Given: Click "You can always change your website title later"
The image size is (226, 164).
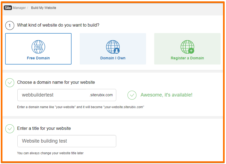Looking at the screenshot, I should pos(50,153).
